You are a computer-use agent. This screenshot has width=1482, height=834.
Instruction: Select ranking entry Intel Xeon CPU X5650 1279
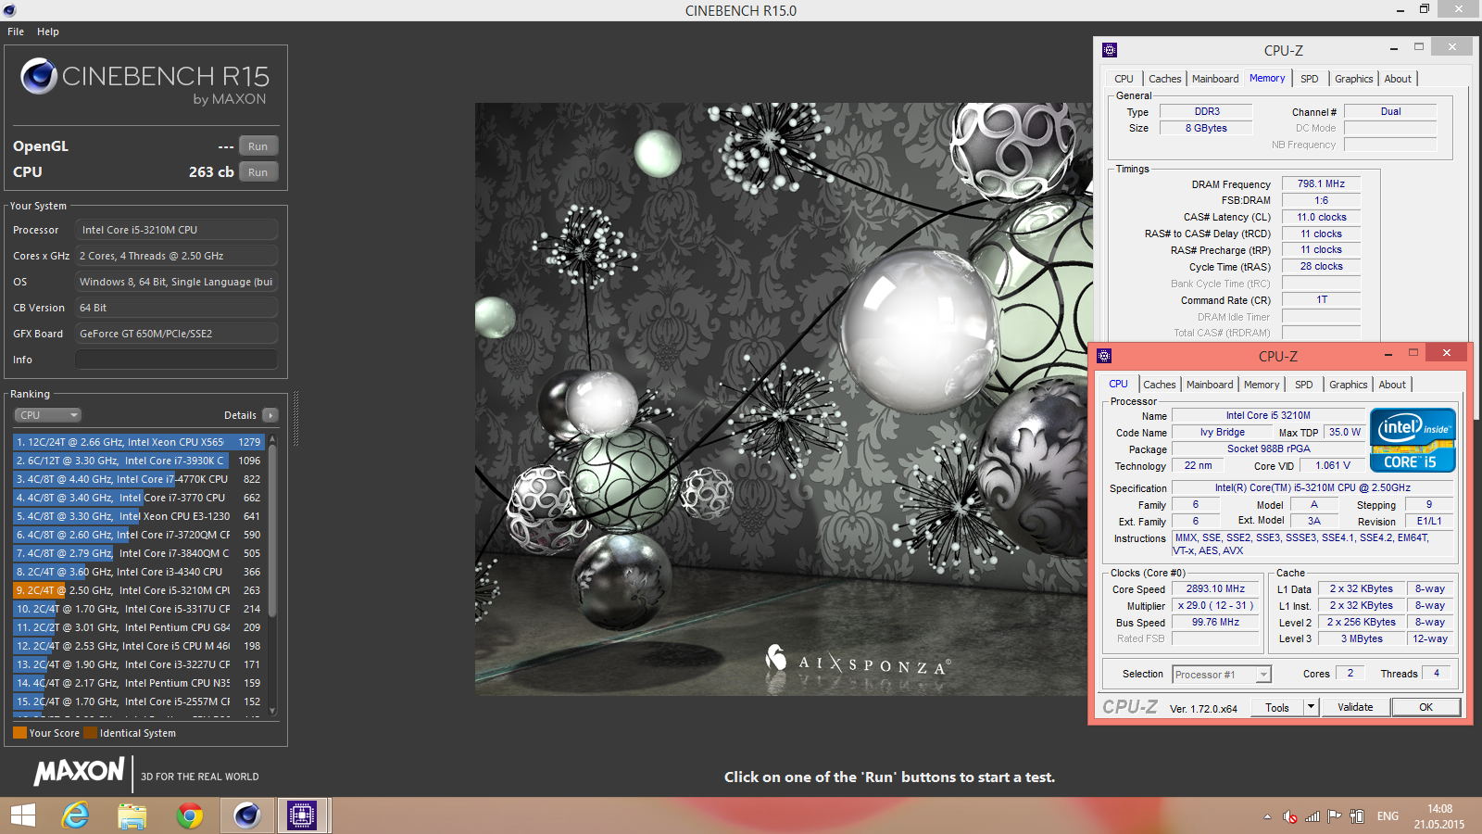point(139,442)
